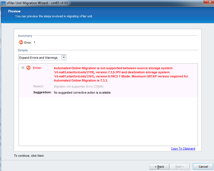Click the wizard title bar app icon

(x=3, y=3)
